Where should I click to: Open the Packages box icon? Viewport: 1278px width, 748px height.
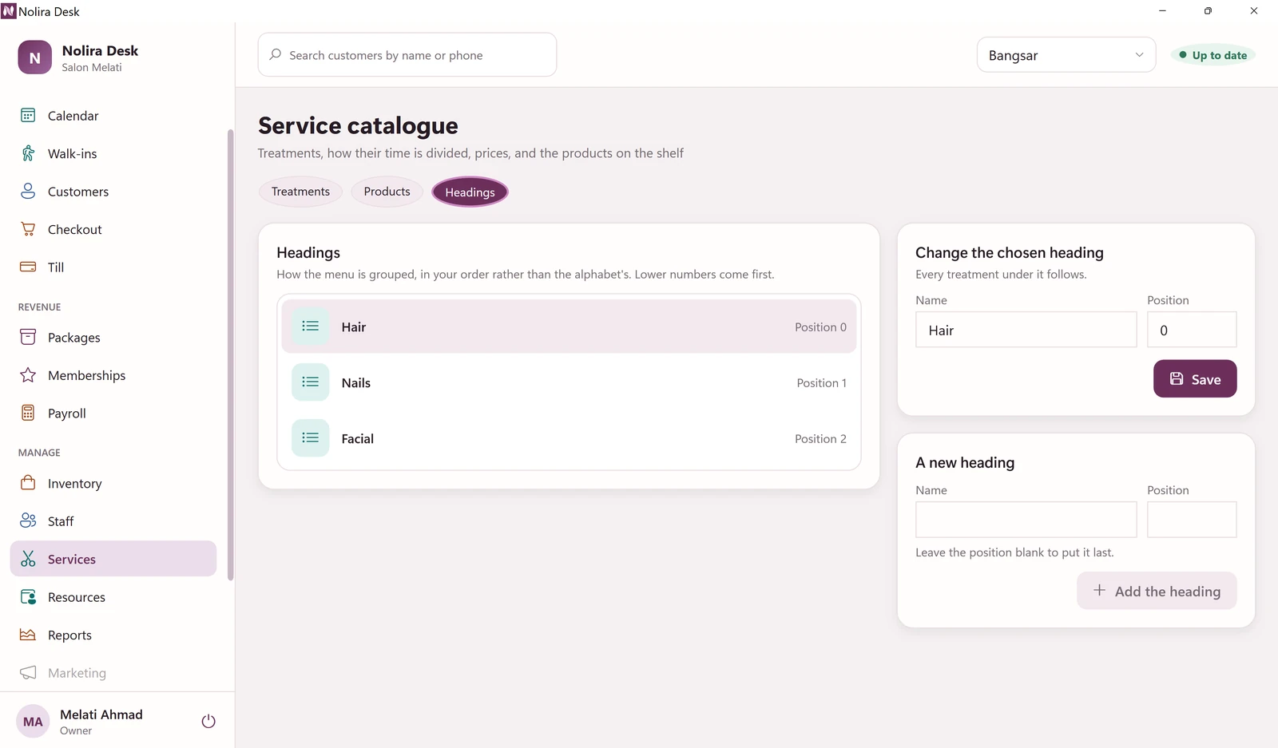click(x=28, y=337)
